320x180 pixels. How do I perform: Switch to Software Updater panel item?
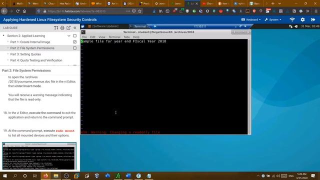[103, 26]
